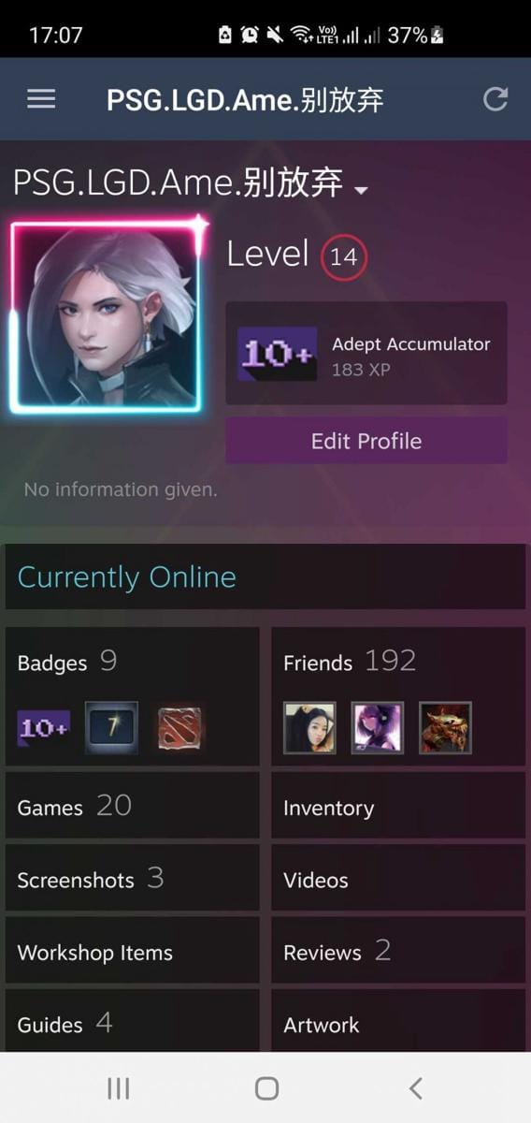Open the Dota 2 badge icon
Viewport: 531px width, 1123px height.
point(179,728)
